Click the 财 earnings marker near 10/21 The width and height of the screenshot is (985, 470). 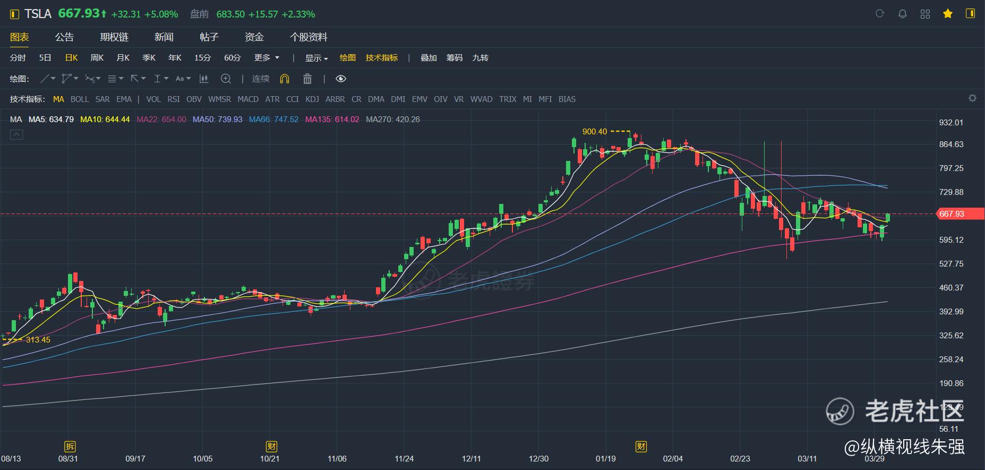coord(271,447)
